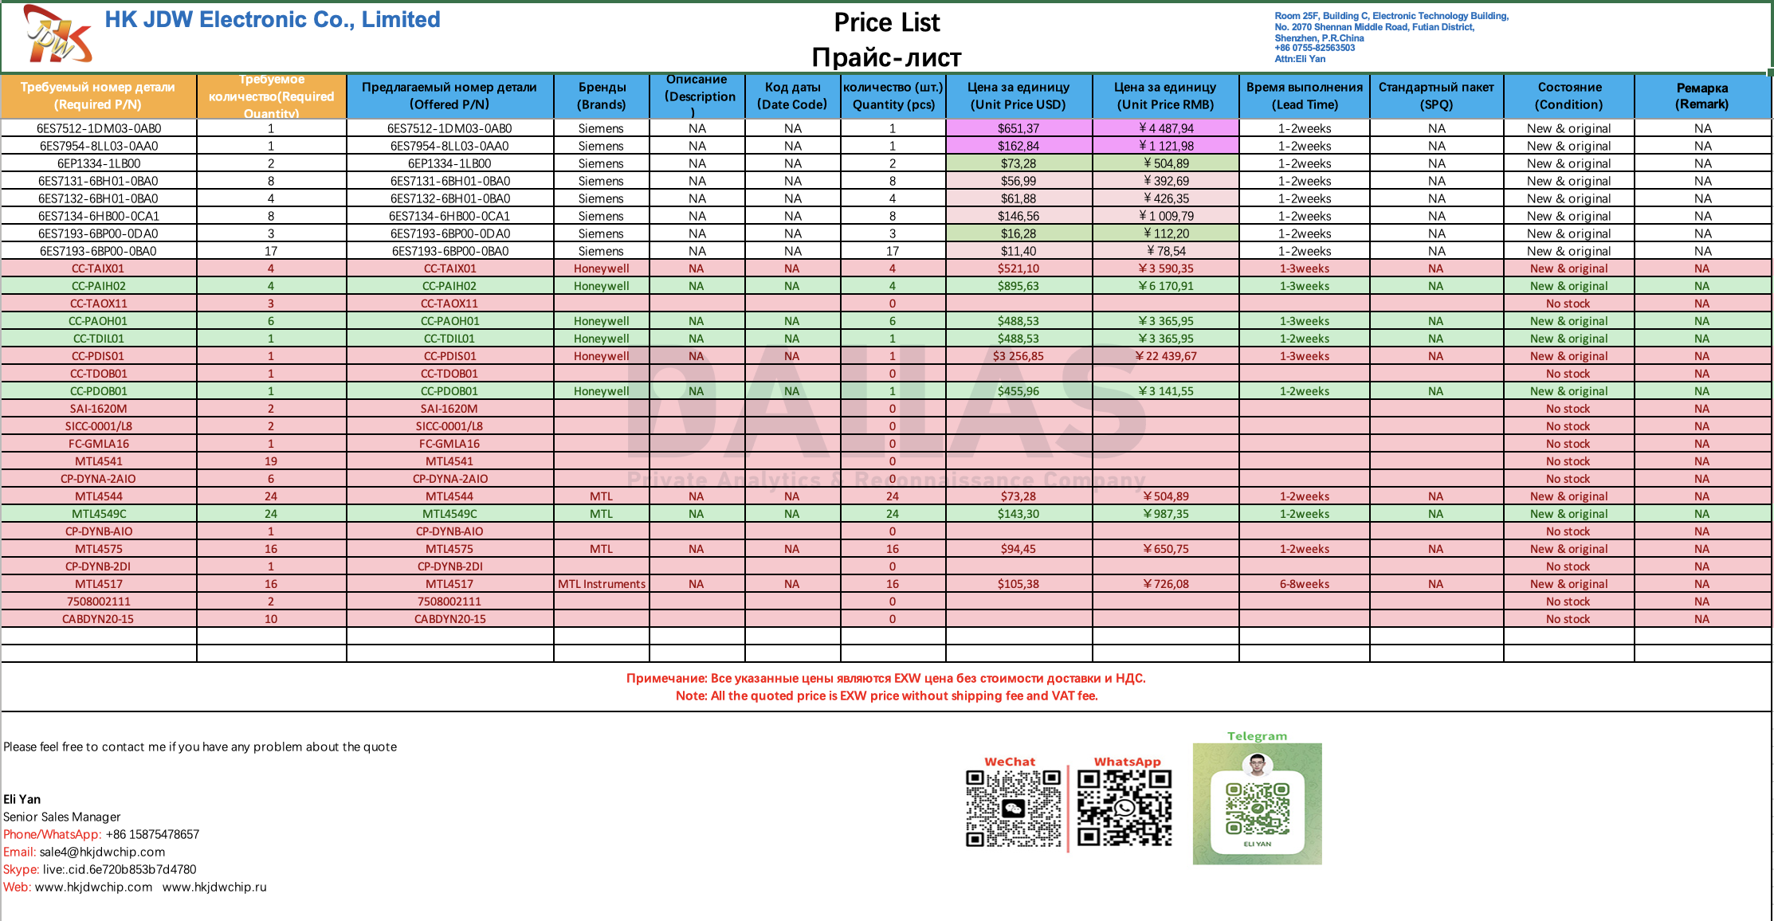Click the Eli Yan avatar in Telegram card

(1257, 765)
